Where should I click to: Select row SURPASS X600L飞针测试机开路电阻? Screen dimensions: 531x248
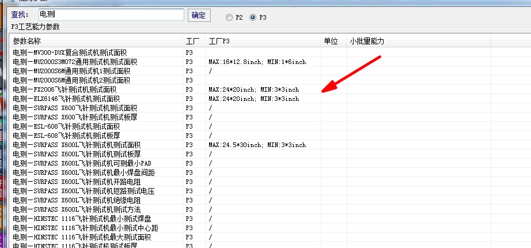[250, 182]
